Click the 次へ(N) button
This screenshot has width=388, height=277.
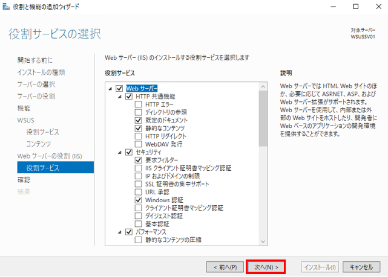point(266,266)
